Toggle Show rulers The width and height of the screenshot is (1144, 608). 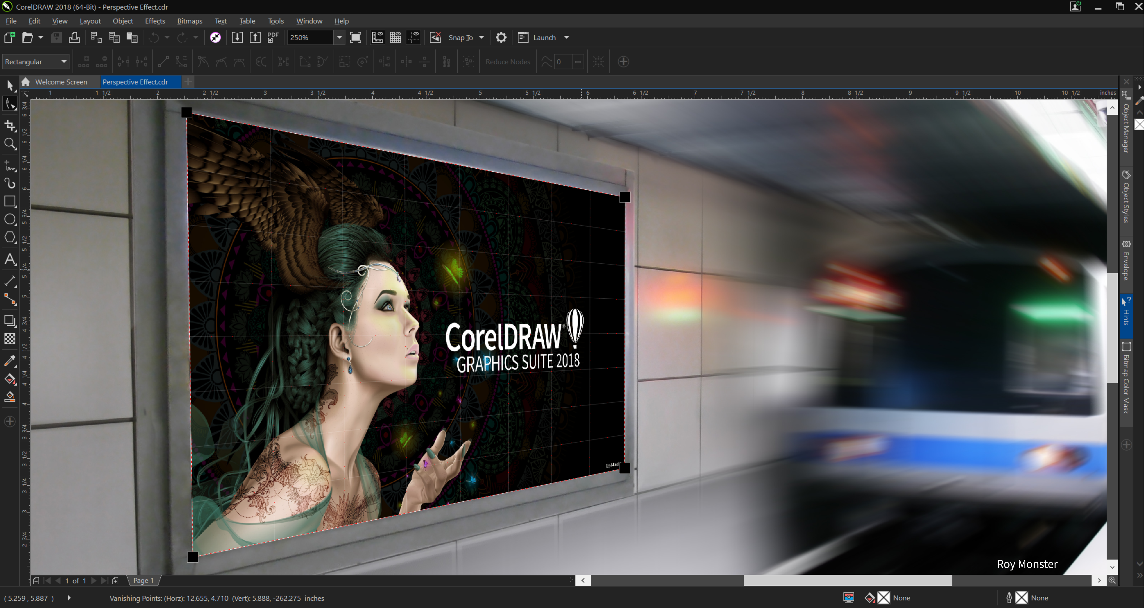(x=377, y=37)
